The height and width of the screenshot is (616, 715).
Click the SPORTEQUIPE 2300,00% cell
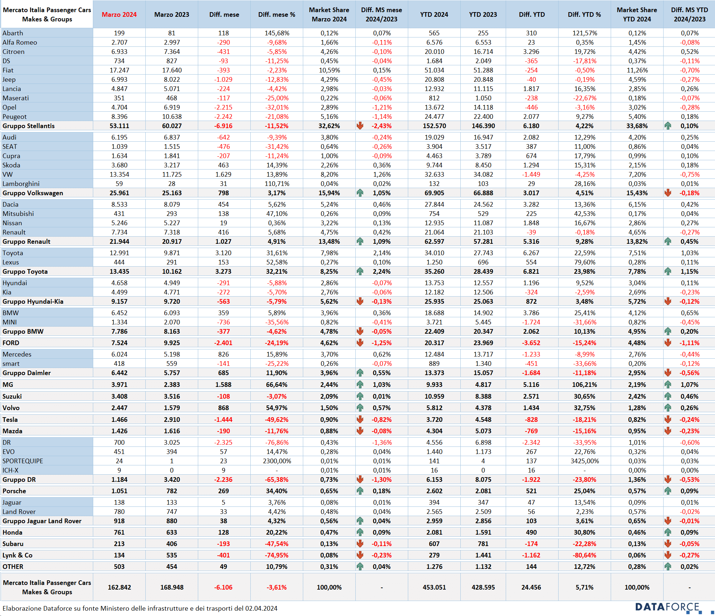[x=277, y=461]
